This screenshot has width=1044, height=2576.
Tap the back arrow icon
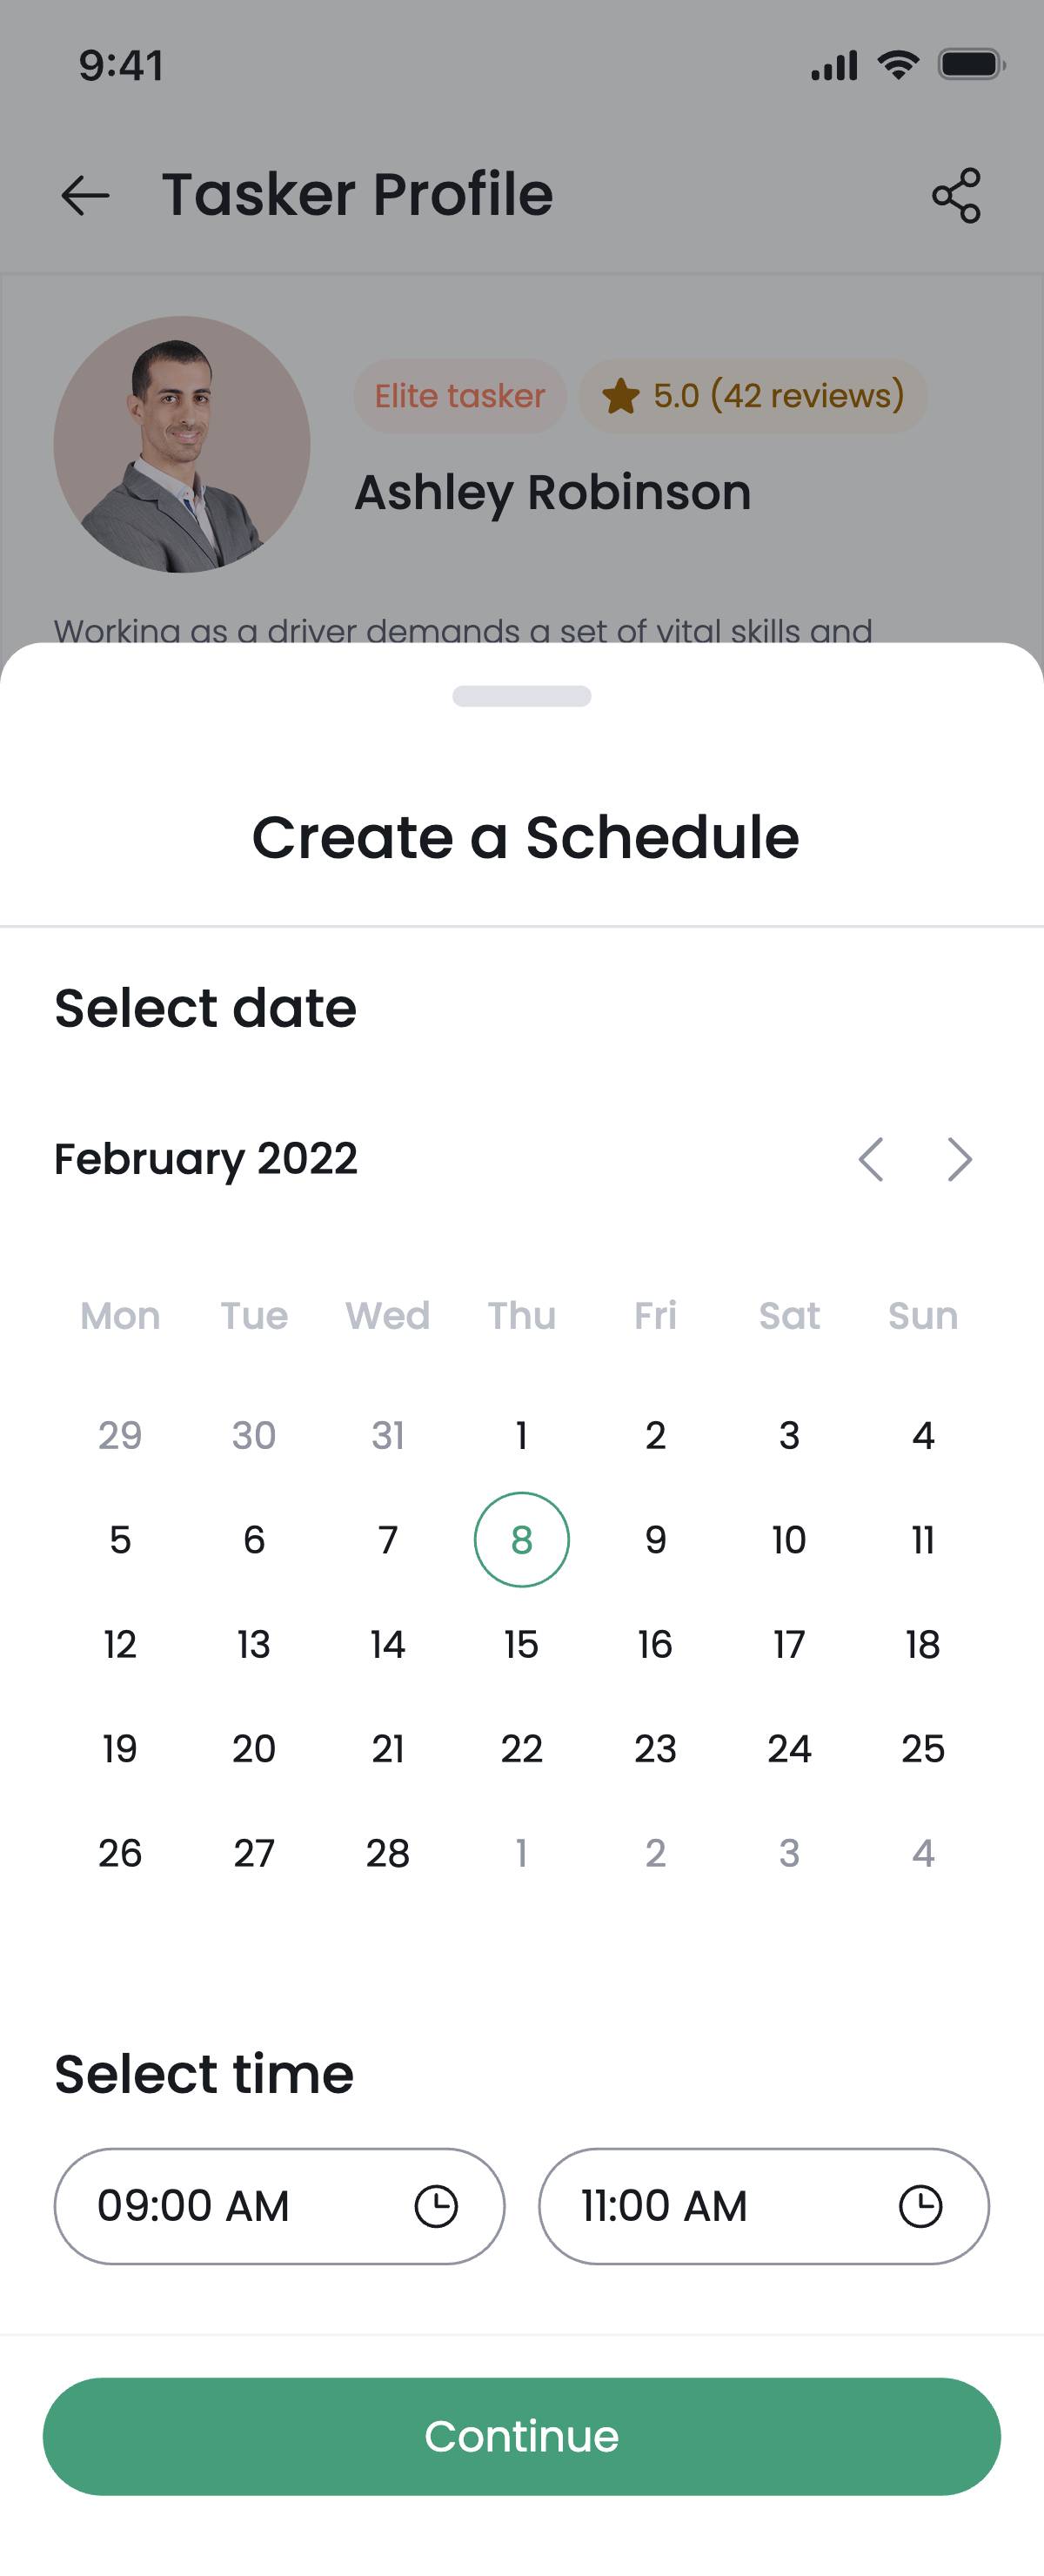click(85, 195)
